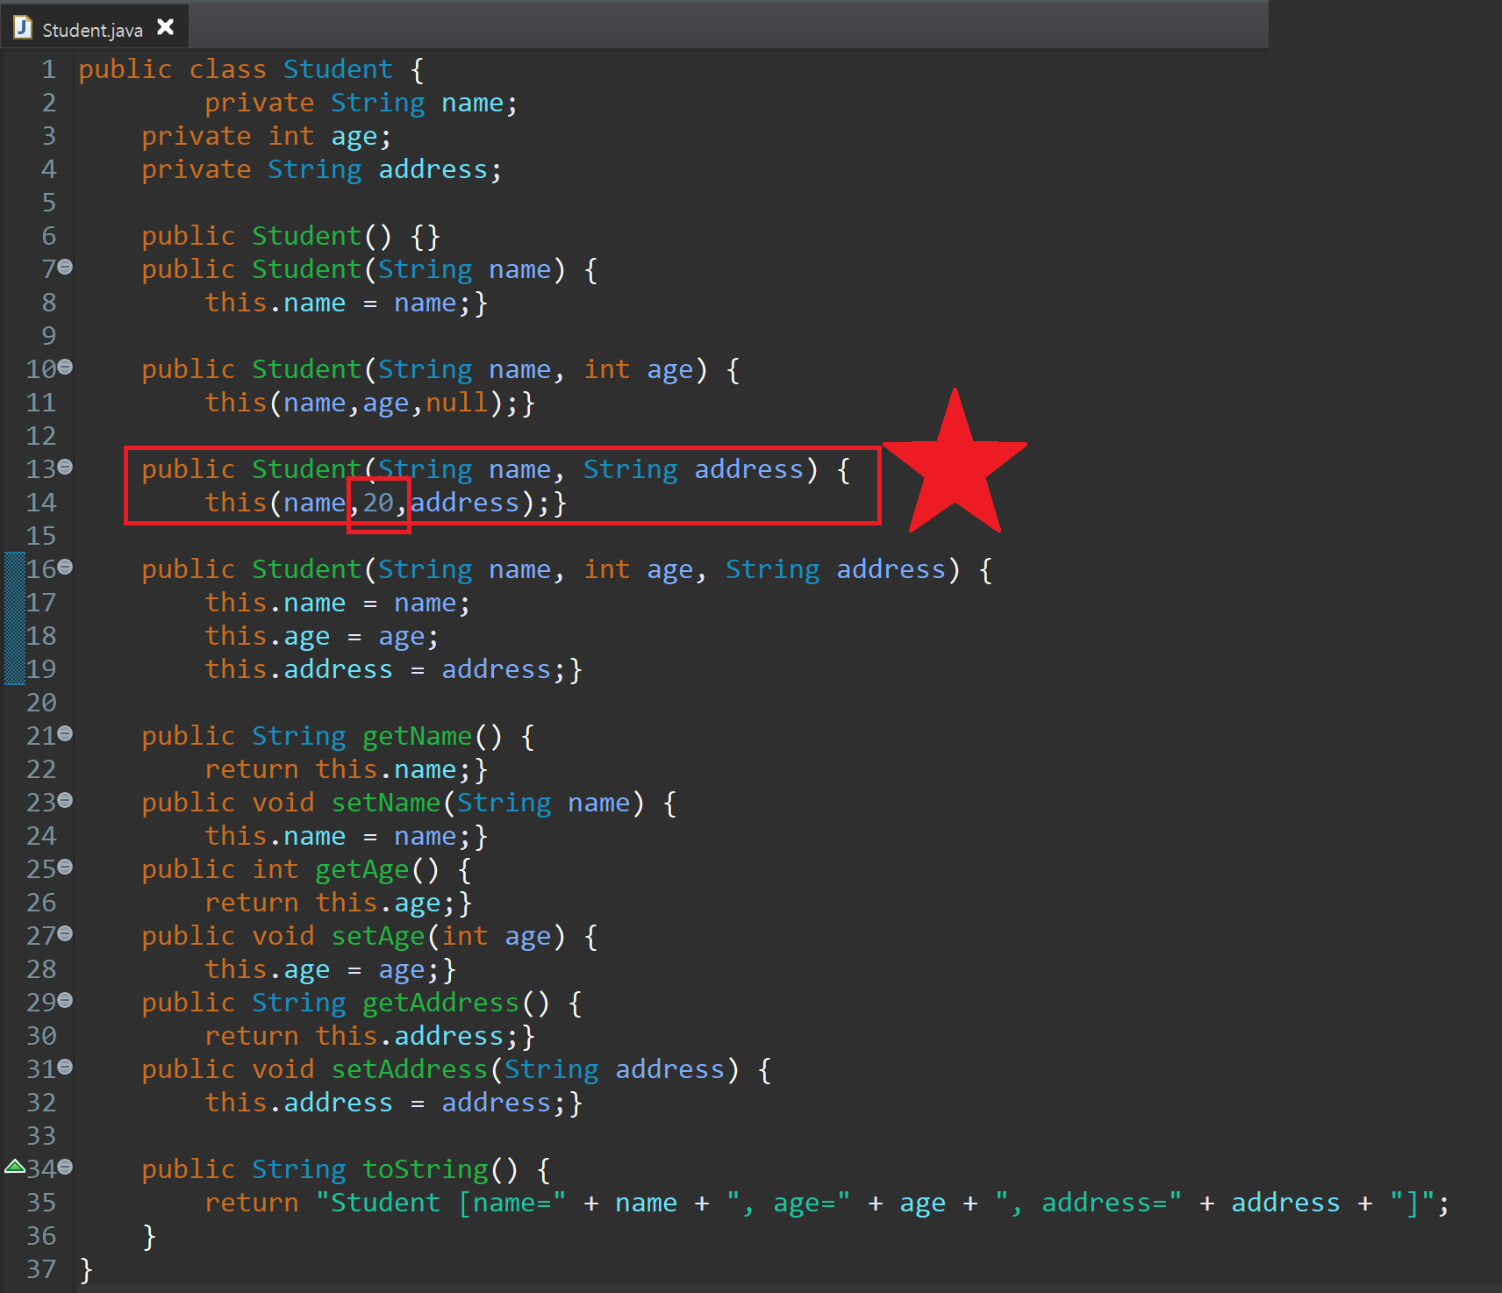1502x1293 pixels.
Task: Click 'this.age = age;' on line 18
Action: click(x=322, y=637)
